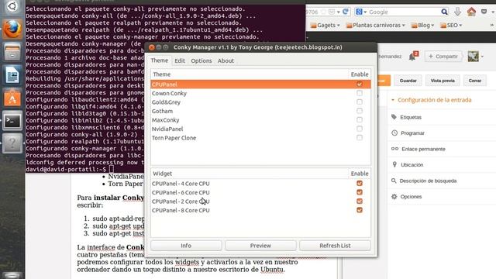Disable the CPUPanel theme checkbox
The height and width of the screenshot is (279, 496).
[360, 84]
